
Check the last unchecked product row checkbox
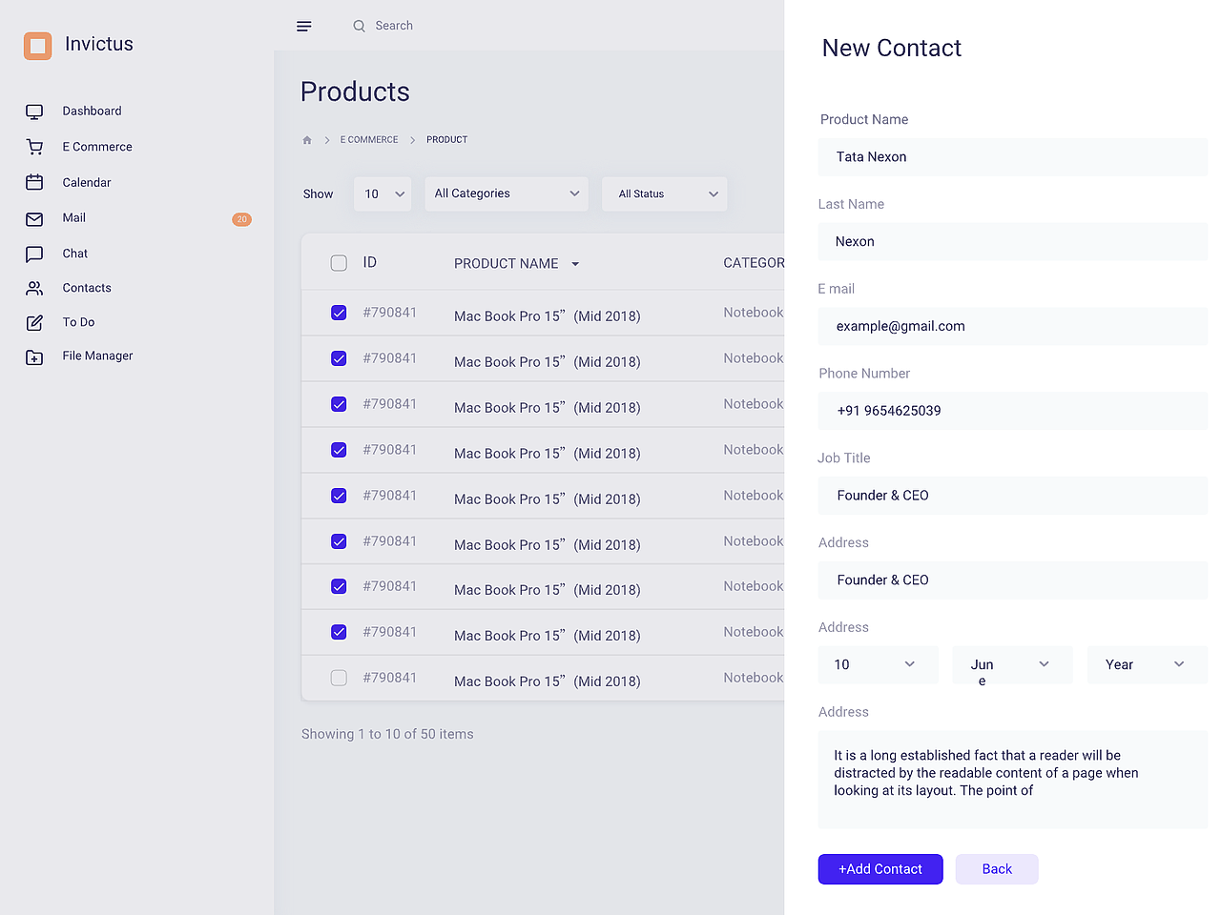click(339, 678)
